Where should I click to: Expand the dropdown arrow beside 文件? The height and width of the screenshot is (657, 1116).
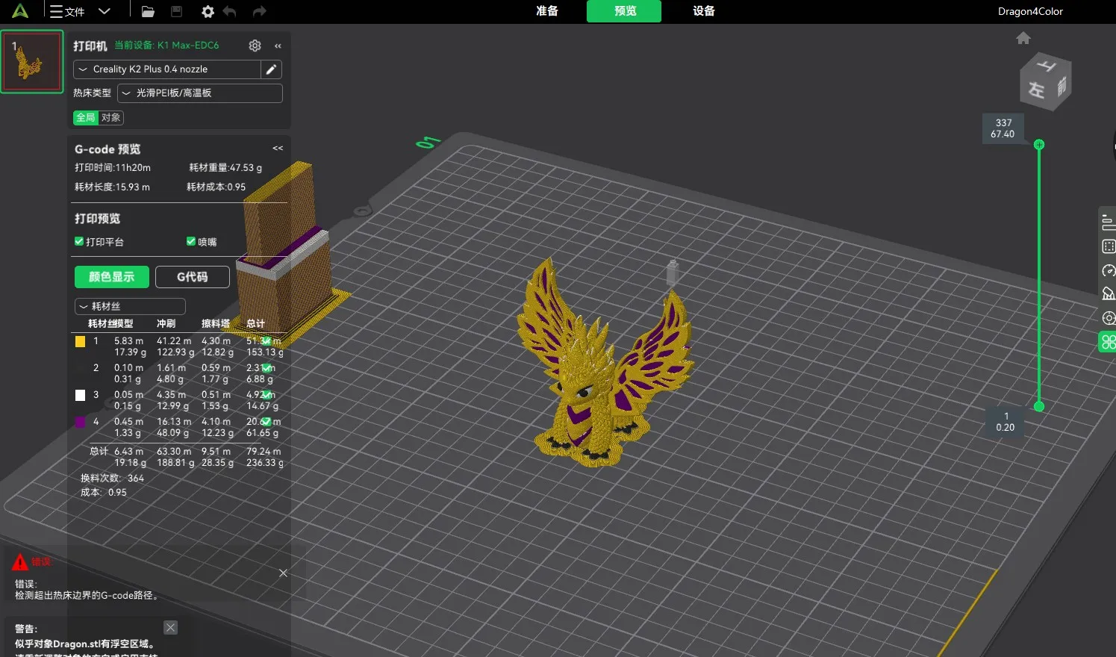[x=105, y=11]
